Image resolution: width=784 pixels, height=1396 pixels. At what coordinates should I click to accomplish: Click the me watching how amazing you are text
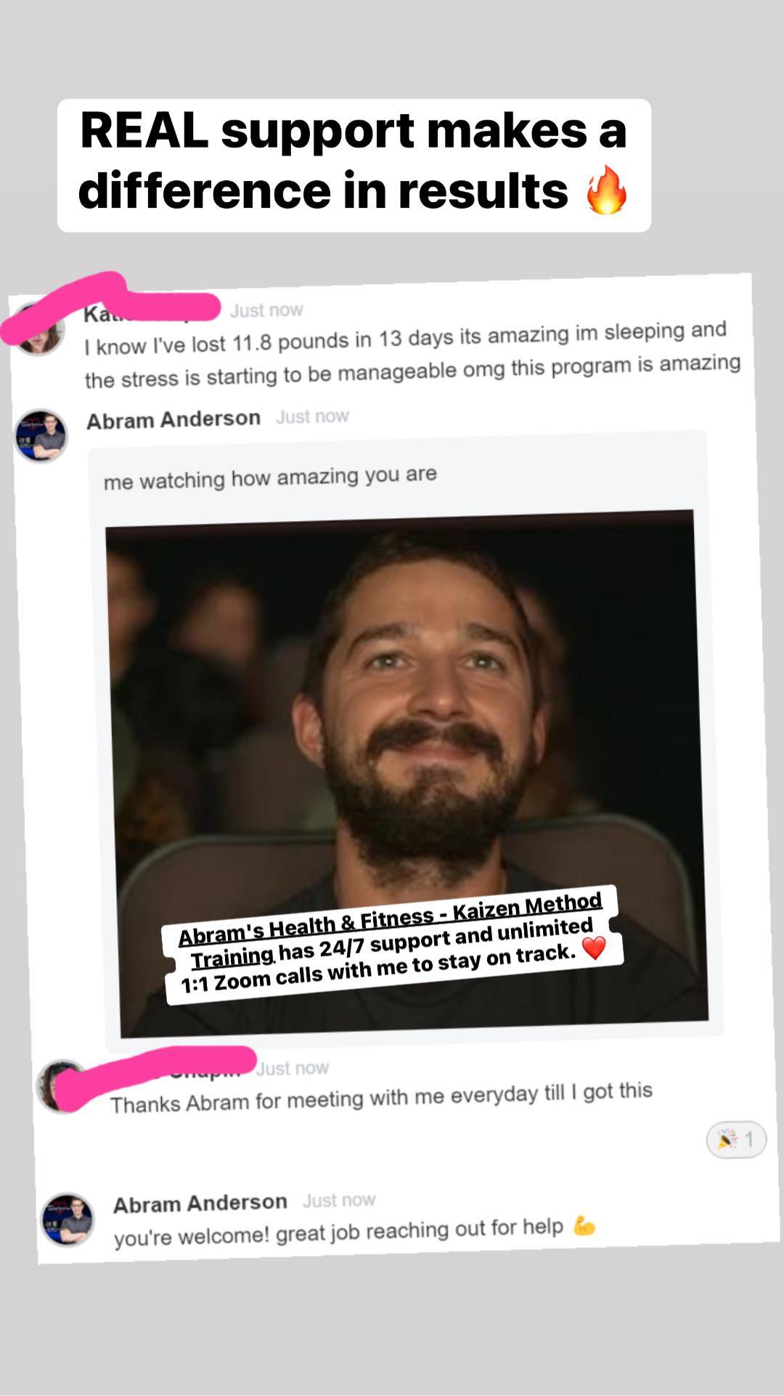(x=270, y=477)
